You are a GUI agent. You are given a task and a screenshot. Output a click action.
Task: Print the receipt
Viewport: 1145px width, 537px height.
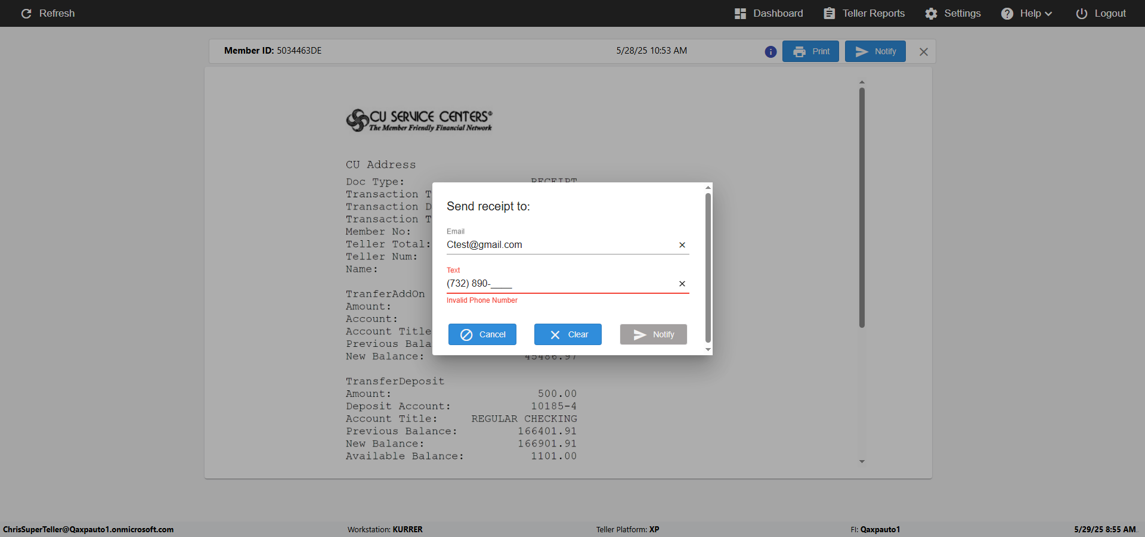pyautogui.click(x=810, y=51)
